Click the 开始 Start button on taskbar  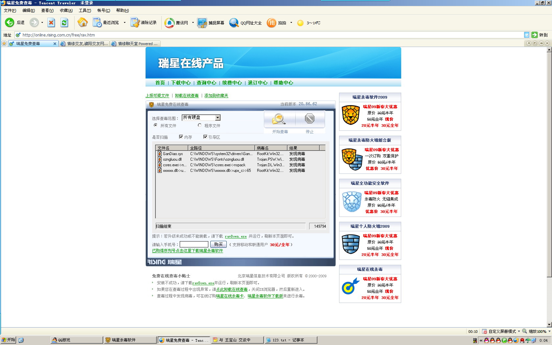(9, 340)
